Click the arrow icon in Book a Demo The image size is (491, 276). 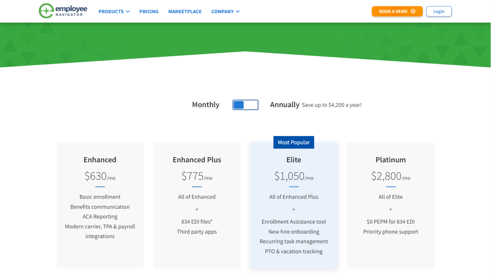(x=413, y=11)
